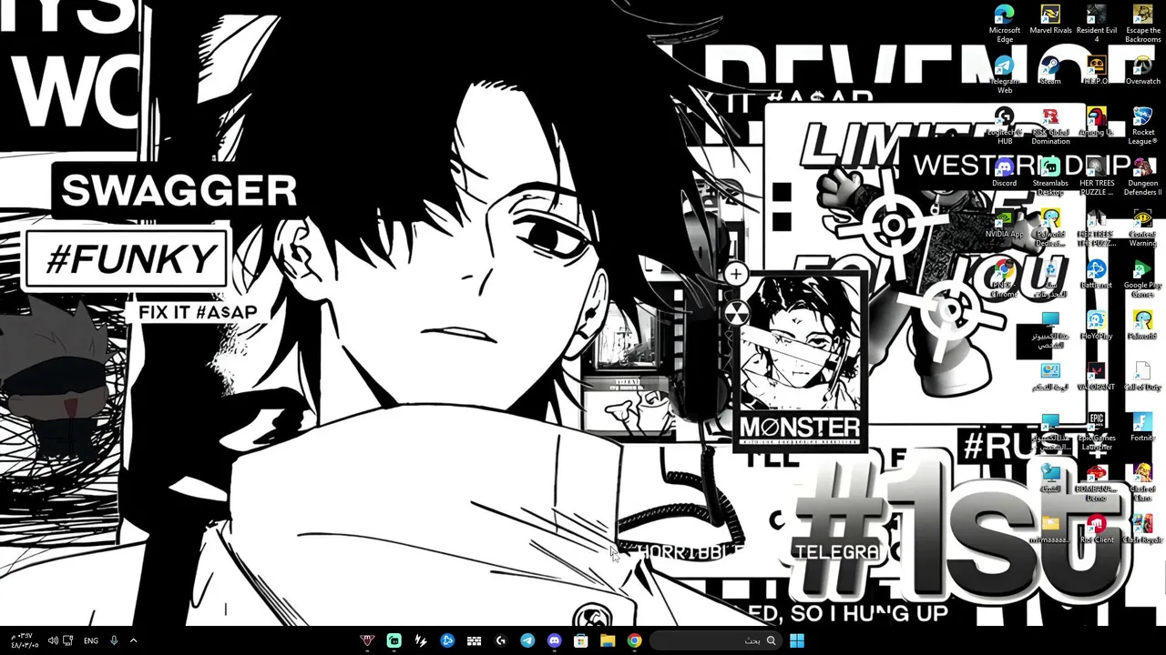The image size is (1166, 655).
Task: Open Telegram from the taskbar
Action: coord(527,640)
